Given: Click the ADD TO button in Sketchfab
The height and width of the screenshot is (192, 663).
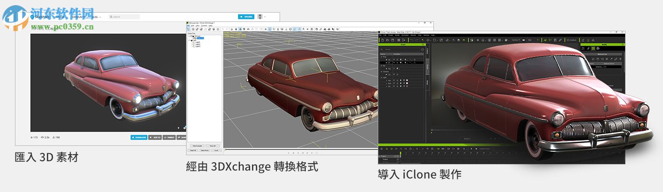Looking at the screenshot, I should pyautogui.click(x=155, y=137).
